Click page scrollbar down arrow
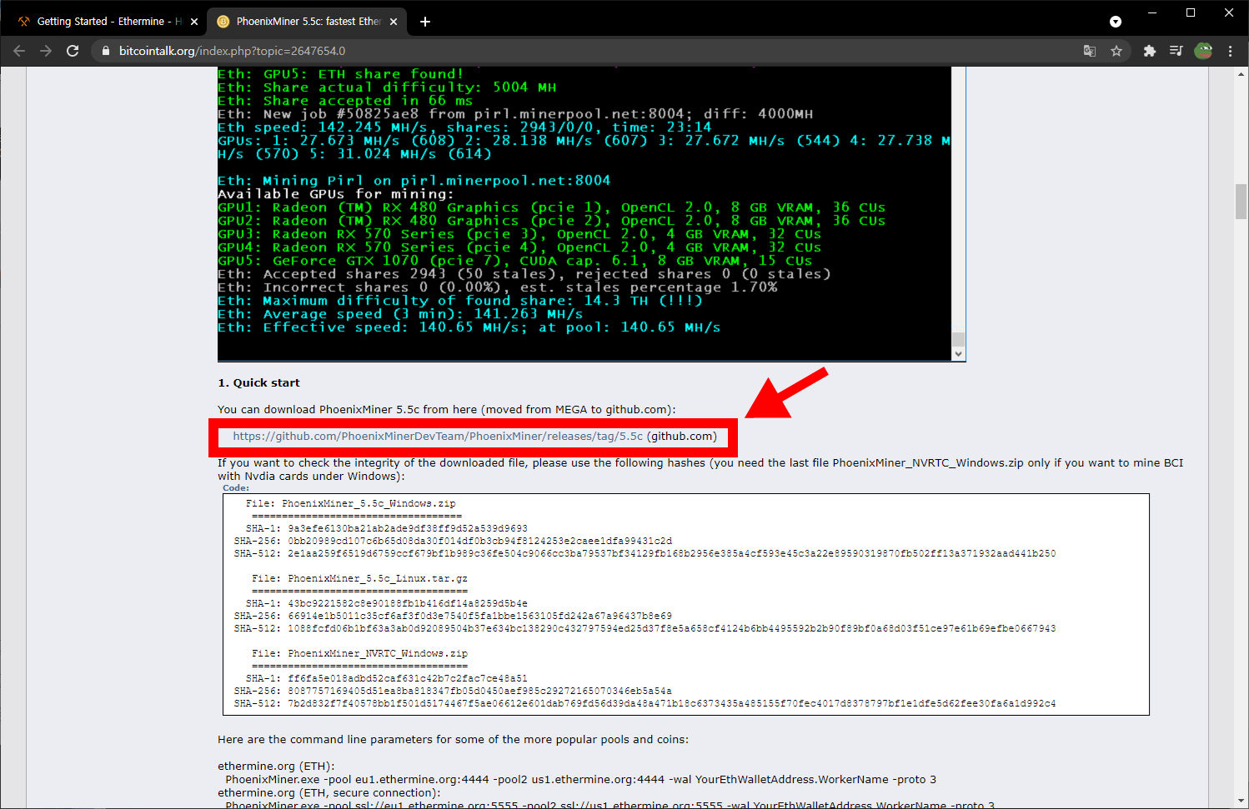This screenshot has height=809, width=1249. tap(1241, 801)
